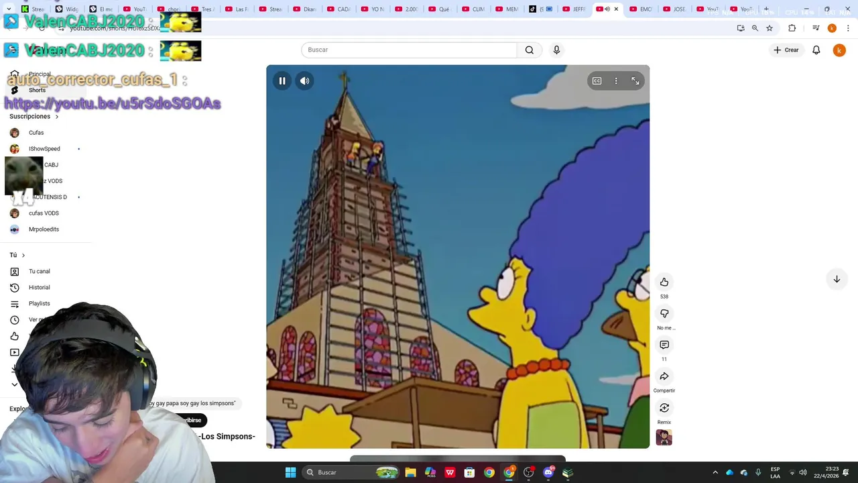Switch to the CLIM browser tab
The height and width of the screenshot is (483, 858).
473,9
